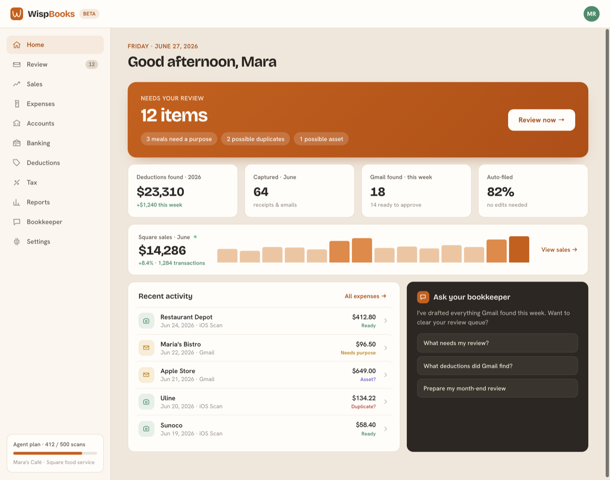610x480 pixels.
Task: Ask "What needs my review?"
Action: 497,343
